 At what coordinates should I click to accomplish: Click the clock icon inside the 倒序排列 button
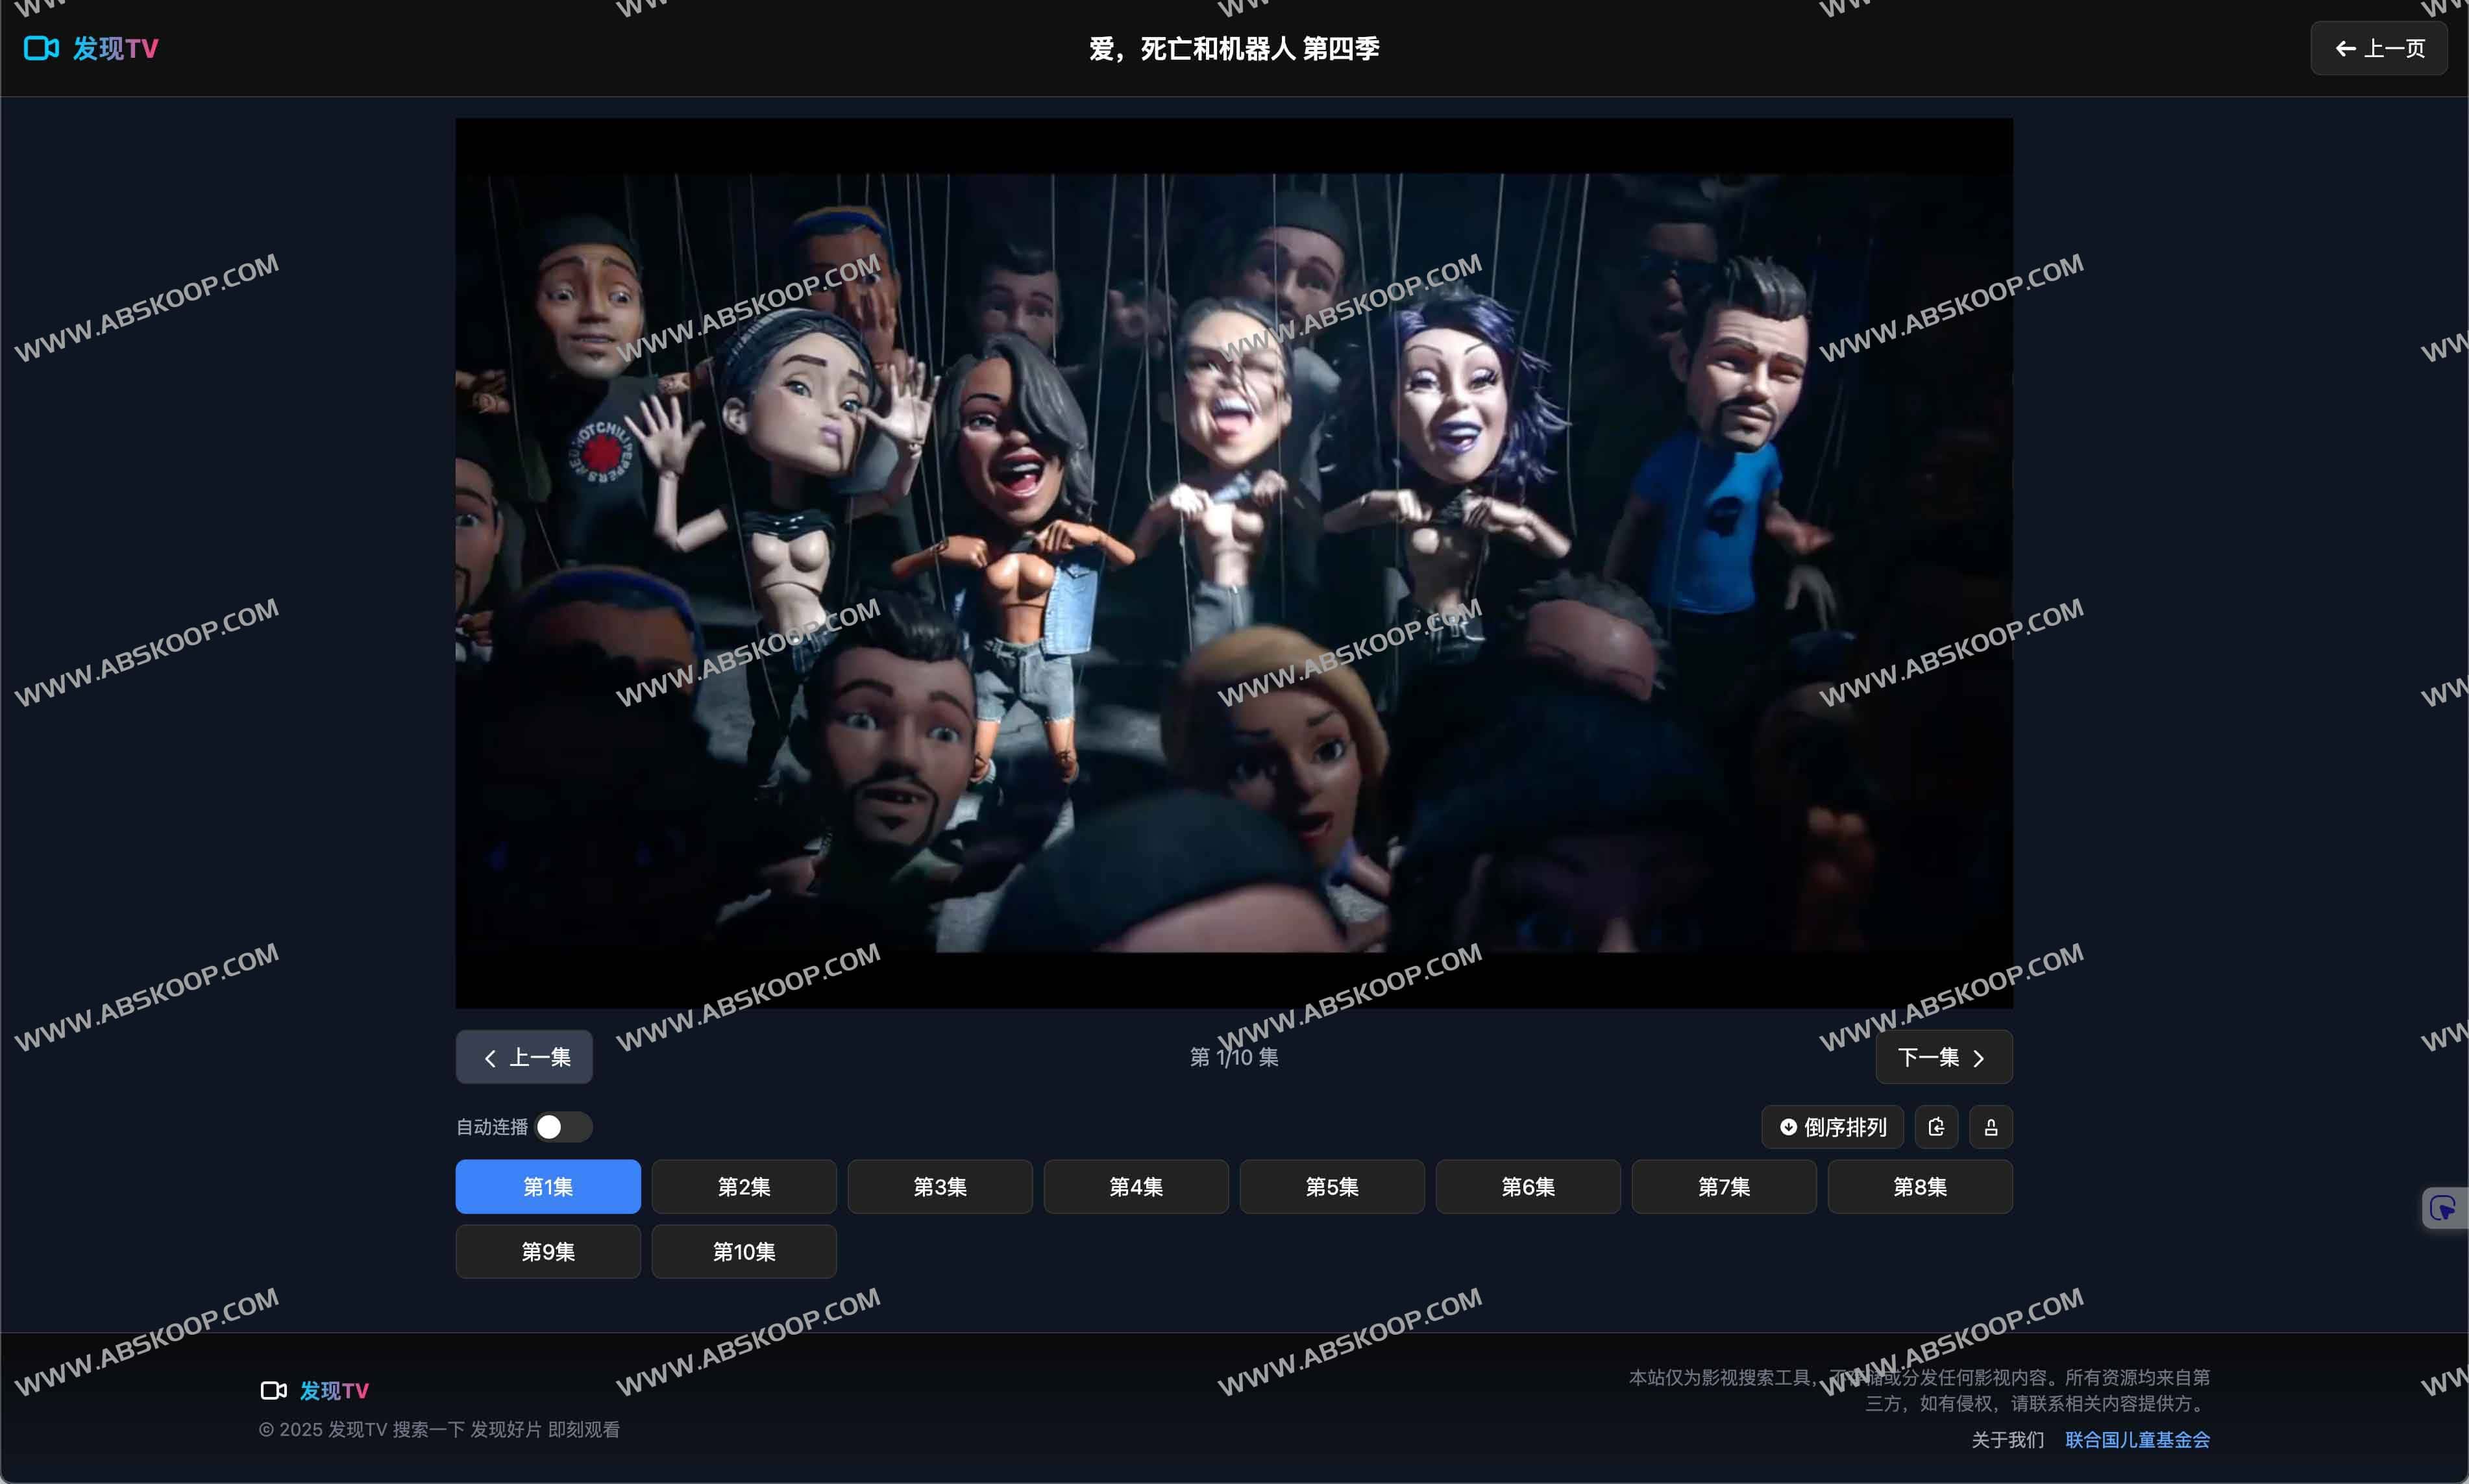click(x=1788, y=1127)
